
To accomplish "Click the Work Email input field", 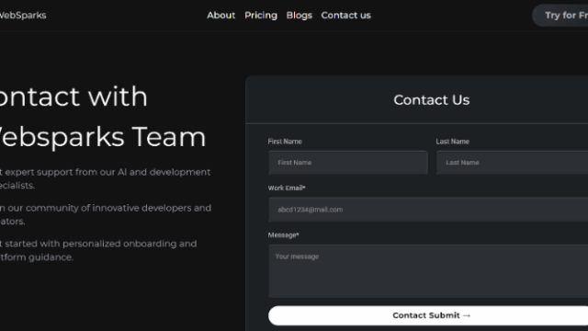I will pyautogui.click(x=428, y=210).
